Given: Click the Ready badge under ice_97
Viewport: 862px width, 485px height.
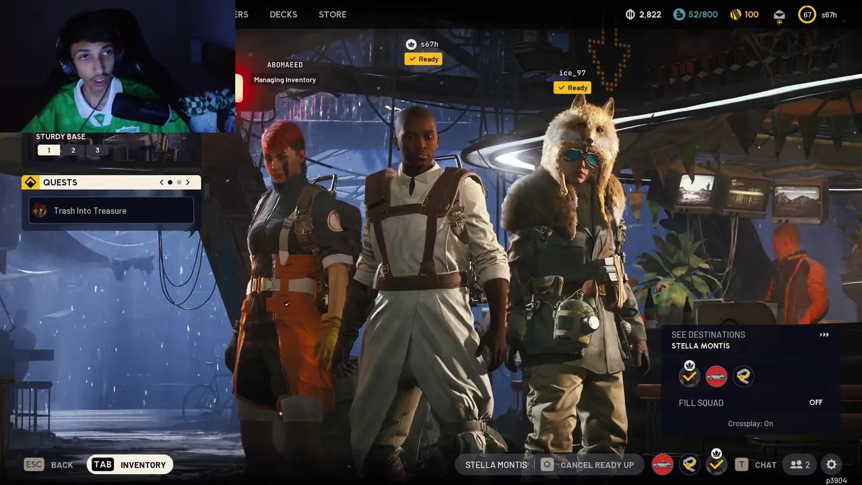Looking at the screenshot, I should tap(572, 88).
